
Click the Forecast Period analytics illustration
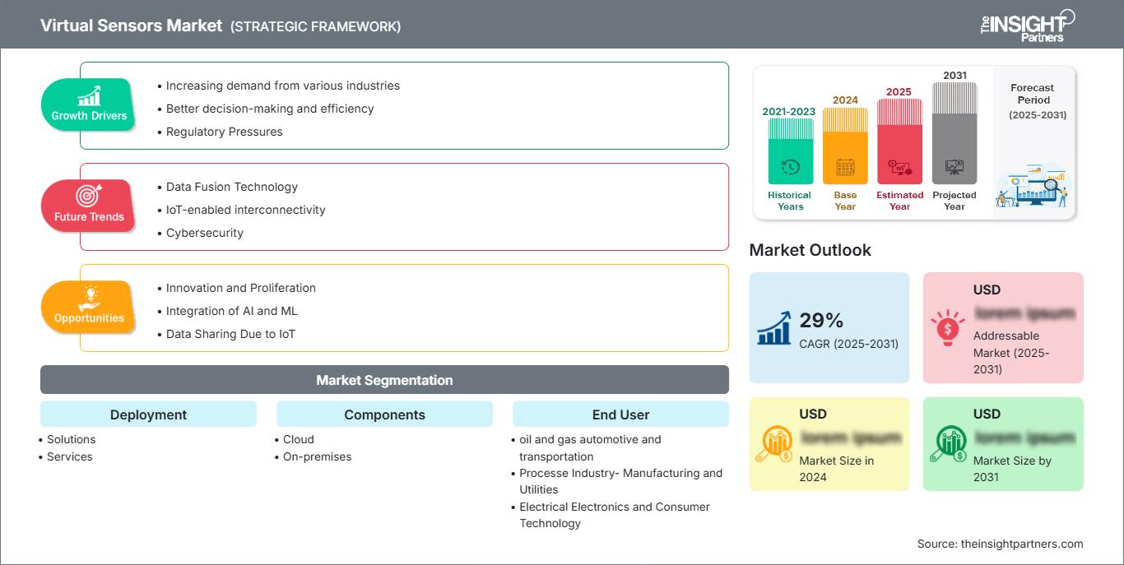1032,188
